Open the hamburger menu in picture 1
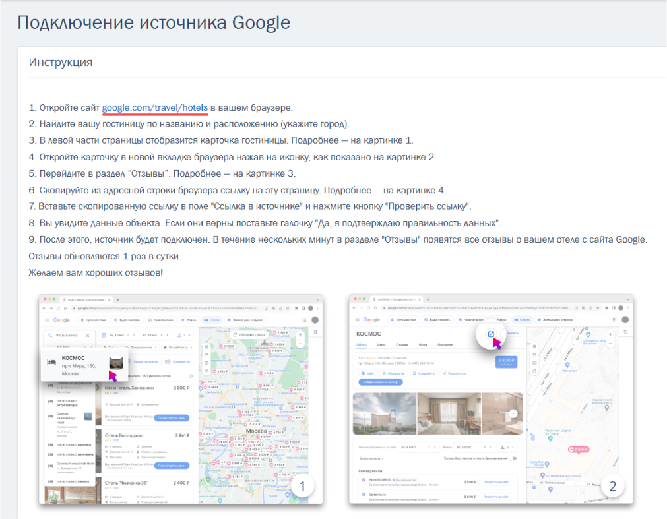Viewport: 667px width, 519px height. tap(47, 320)
